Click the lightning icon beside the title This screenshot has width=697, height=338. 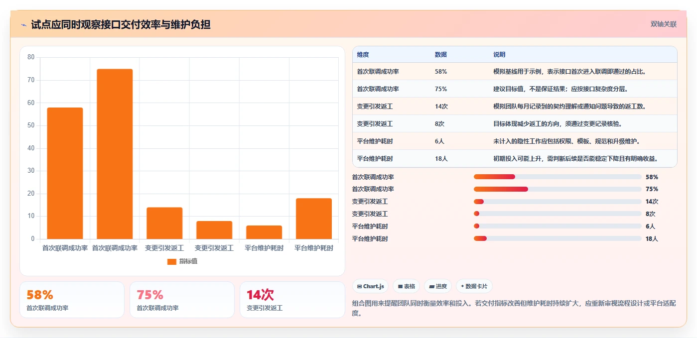click(x=23, y=24)
